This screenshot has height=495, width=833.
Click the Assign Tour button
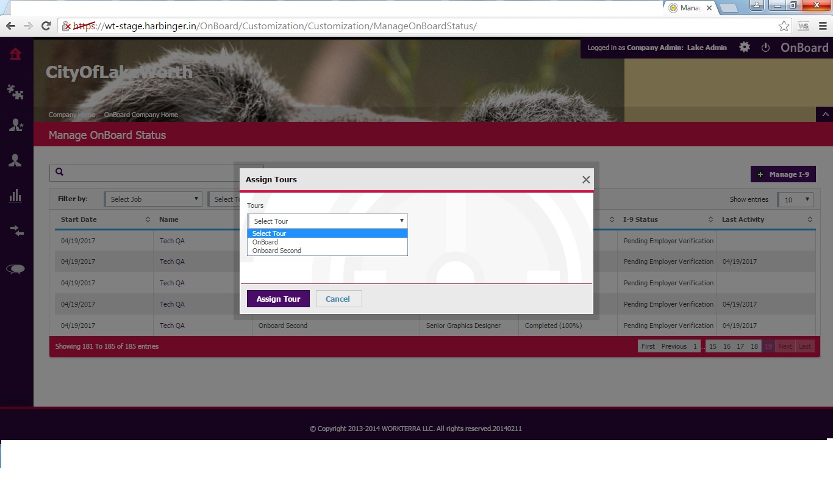point(278,299)
